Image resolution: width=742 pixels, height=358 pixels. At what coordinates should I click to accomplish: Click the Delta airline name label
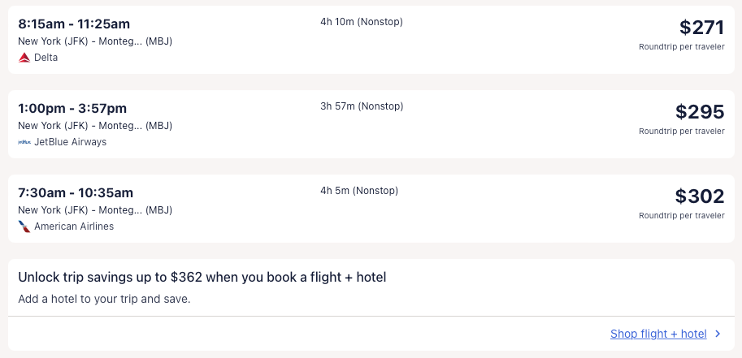point(46,58)
